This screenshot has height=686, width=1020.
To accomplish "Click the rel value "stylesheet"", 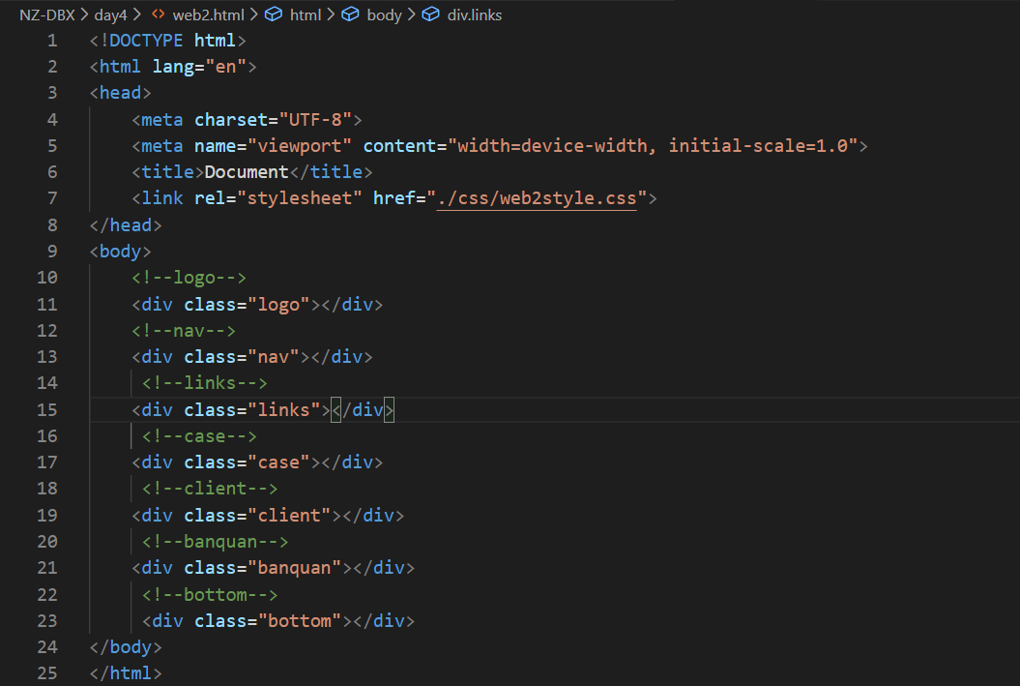I will click(300, 198).
